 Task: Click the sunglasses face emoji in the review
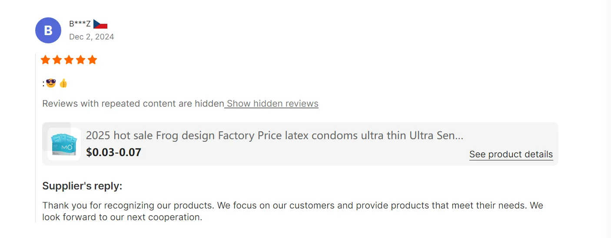(x=51, y=83)
